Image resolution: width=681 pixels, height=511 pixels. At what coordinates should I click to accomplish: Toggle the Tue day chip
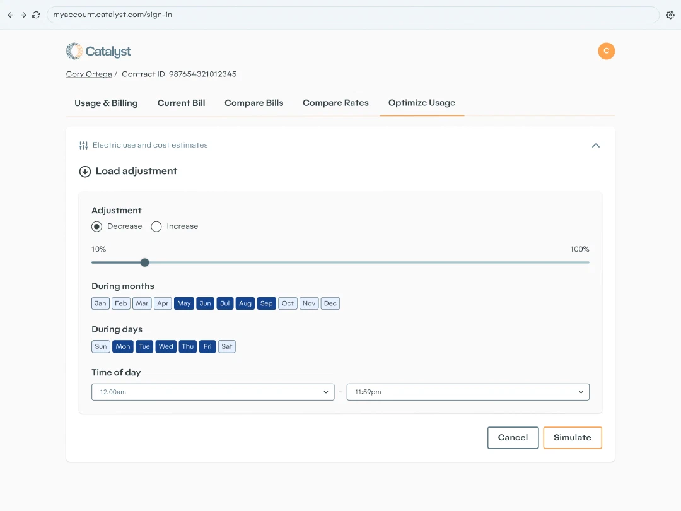coord(144,346)
